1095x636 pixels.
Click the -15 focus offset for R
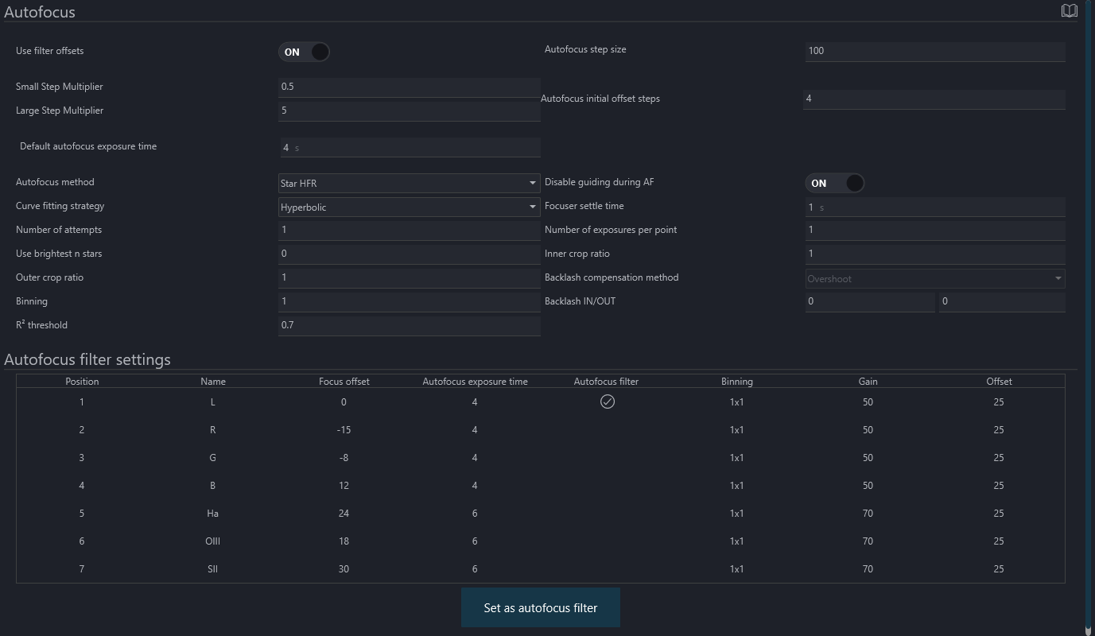tap(344, 430)
